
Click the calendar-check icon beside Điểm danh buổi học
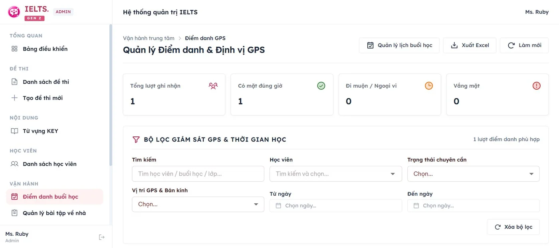[x=14, y=197]
